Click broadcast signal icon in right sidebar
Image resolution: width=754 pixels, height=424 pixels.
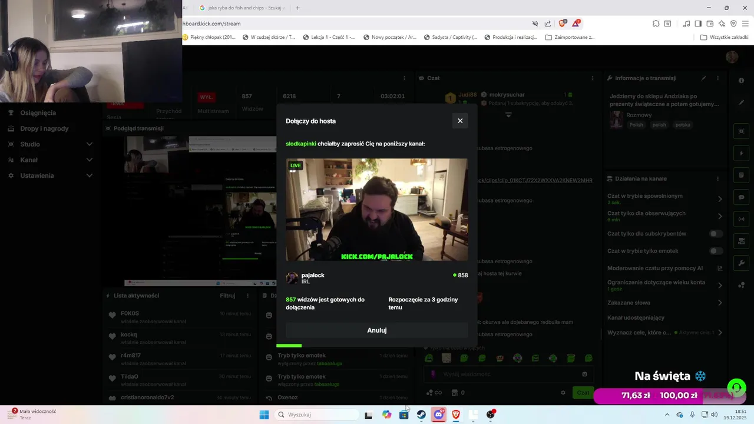click(742, 219)
